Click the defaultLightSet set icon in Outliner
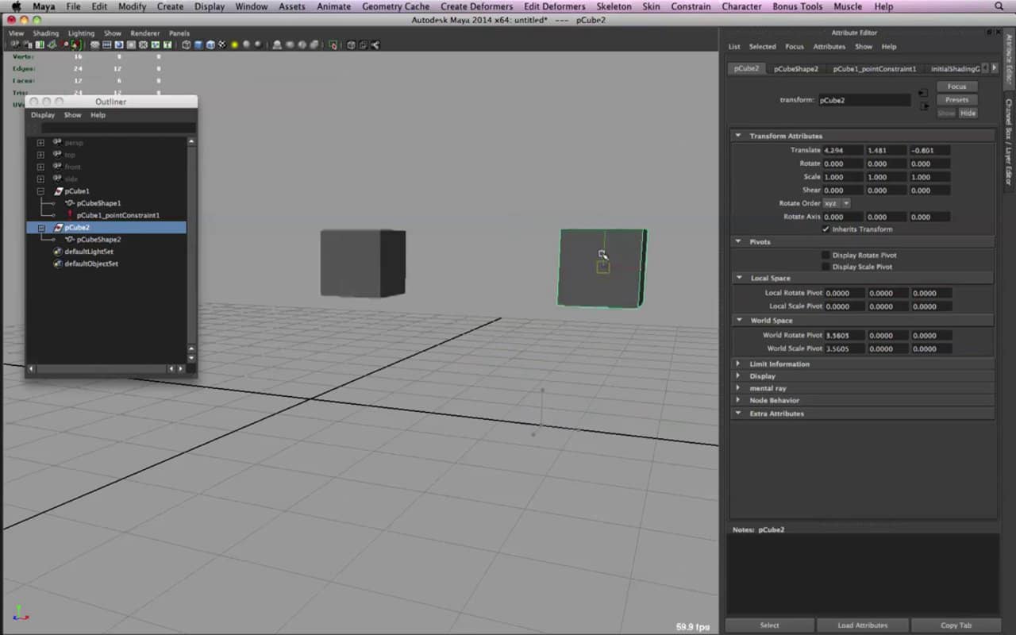This screenshot has height=635, width=1016. point(57,252)
